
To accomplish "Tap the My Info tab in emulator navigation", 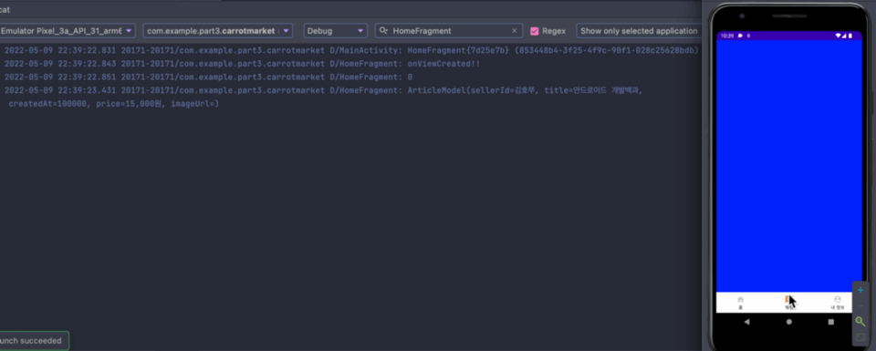I will pos(837,303).
